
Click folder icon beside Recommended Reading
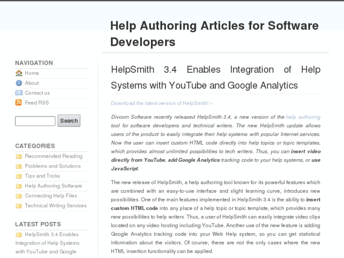19,156
